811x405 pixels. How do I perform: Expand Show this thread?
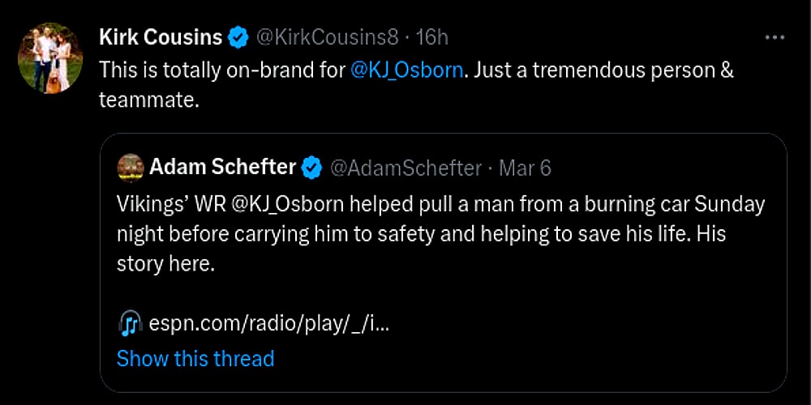click(x=195, y=358)
